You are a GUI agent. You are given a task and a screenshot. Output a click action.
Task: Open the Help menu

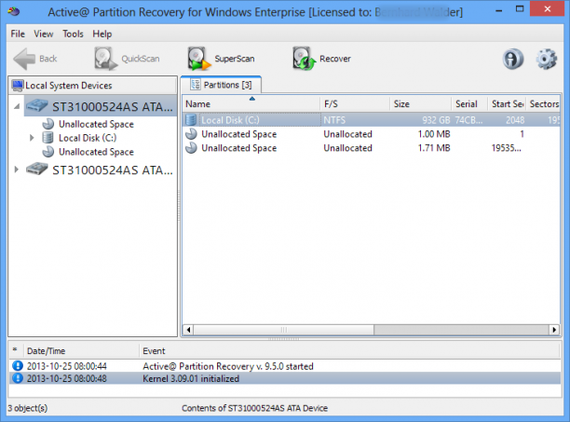pos(102,34)
